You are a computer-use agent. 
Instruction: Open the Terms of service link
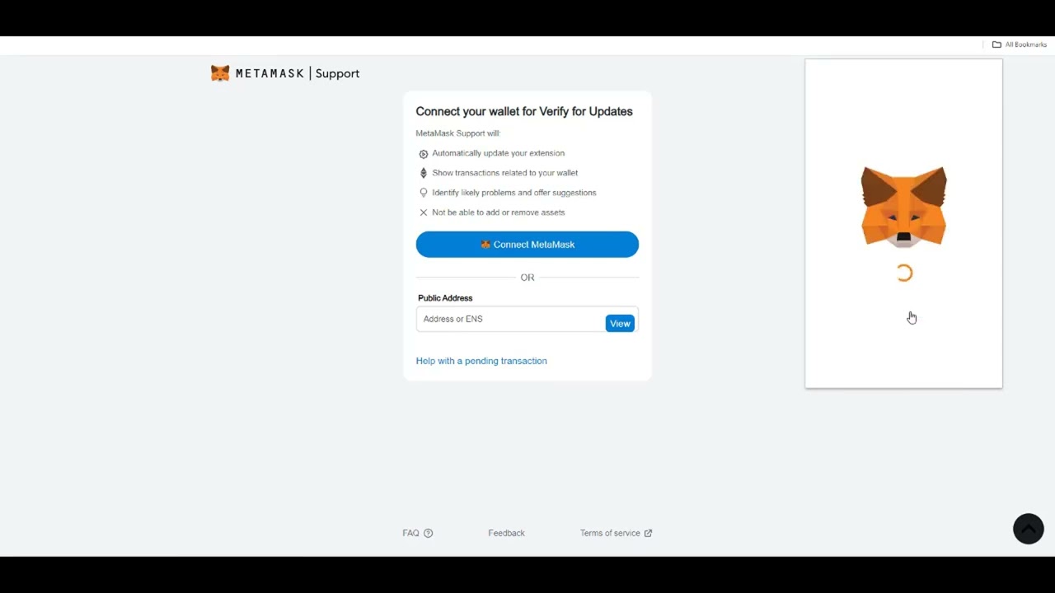pos(610,533)
